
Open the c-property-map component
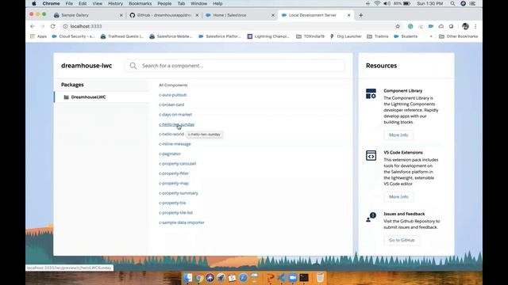(x=174, y=183)
